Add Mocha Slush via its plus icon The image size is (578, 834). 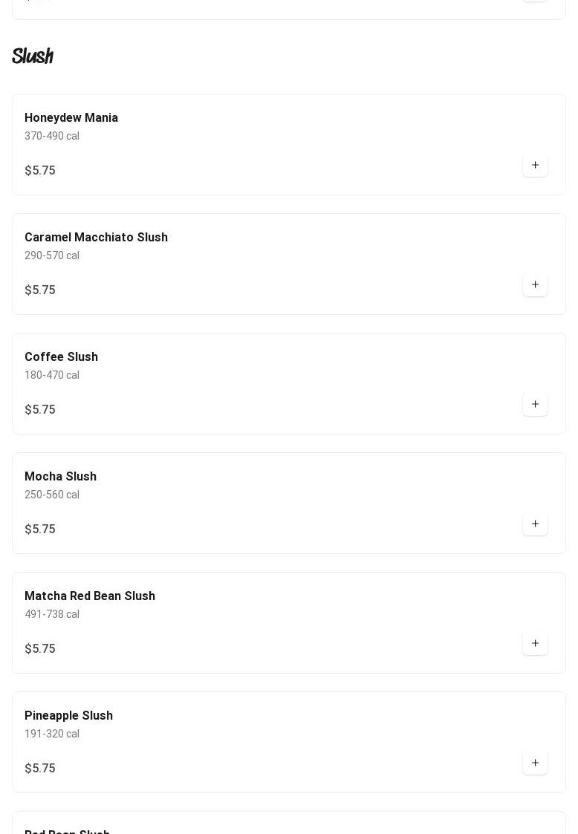(535, 524)
